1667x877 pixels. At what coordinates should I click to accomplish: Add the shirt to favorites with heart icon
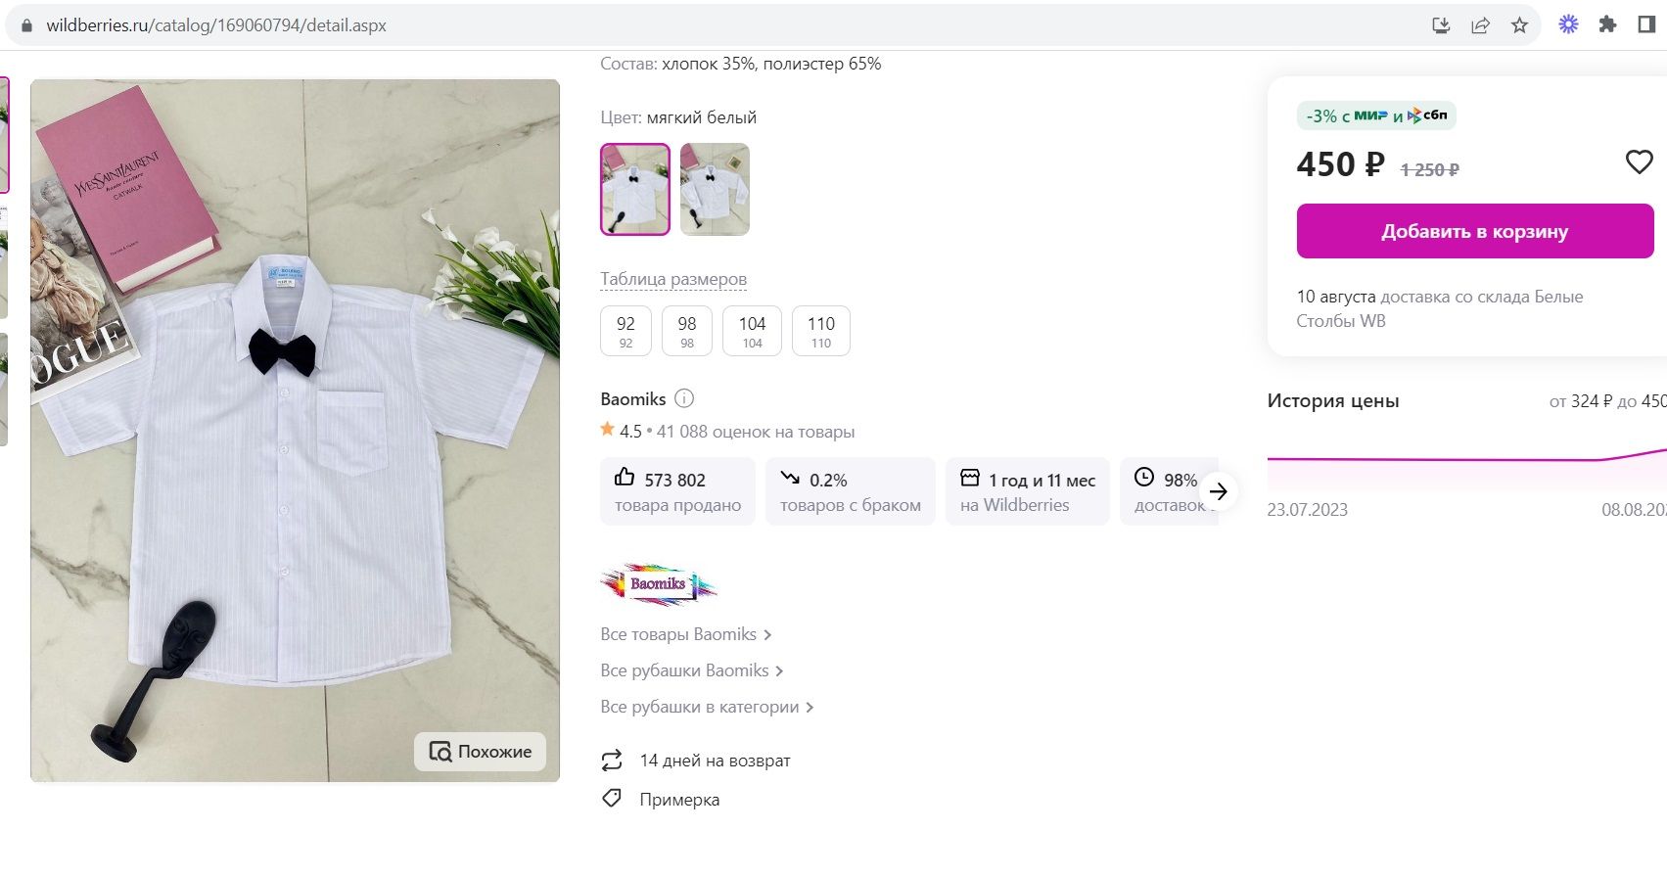1639,162
